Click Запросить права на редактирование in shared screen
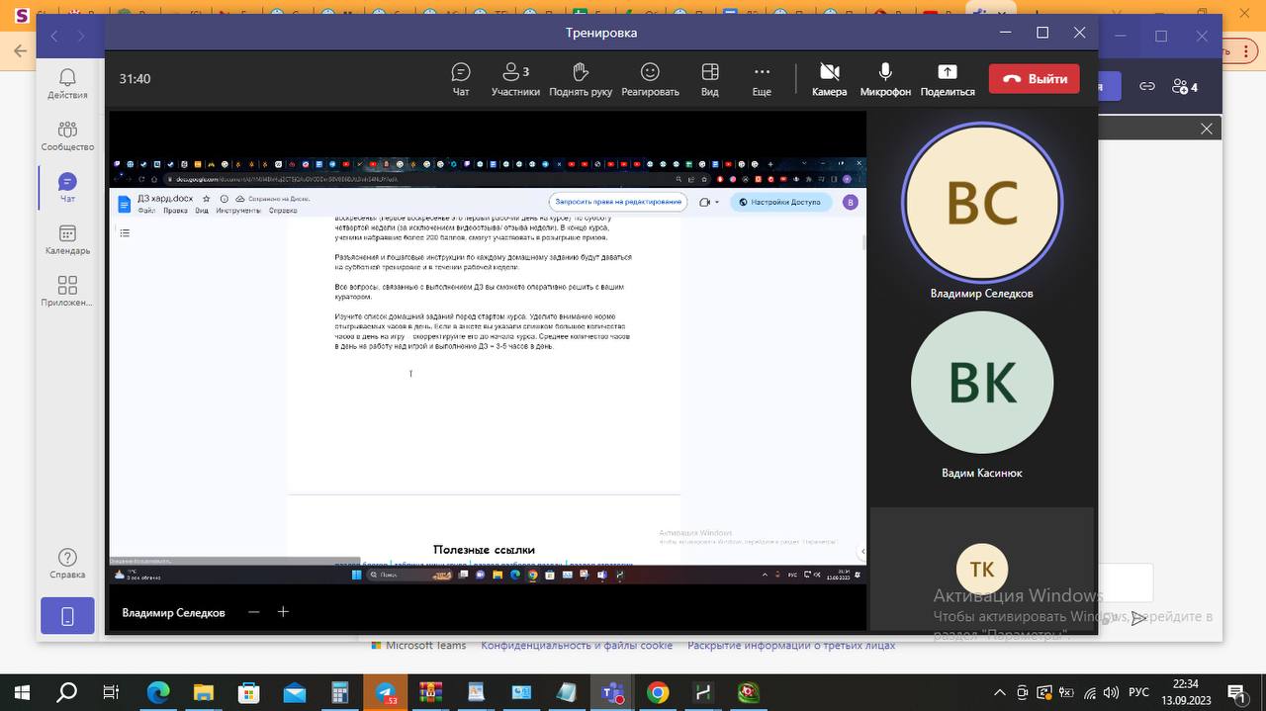This screenshot has height=711, width=1266. tap(619, 202)
